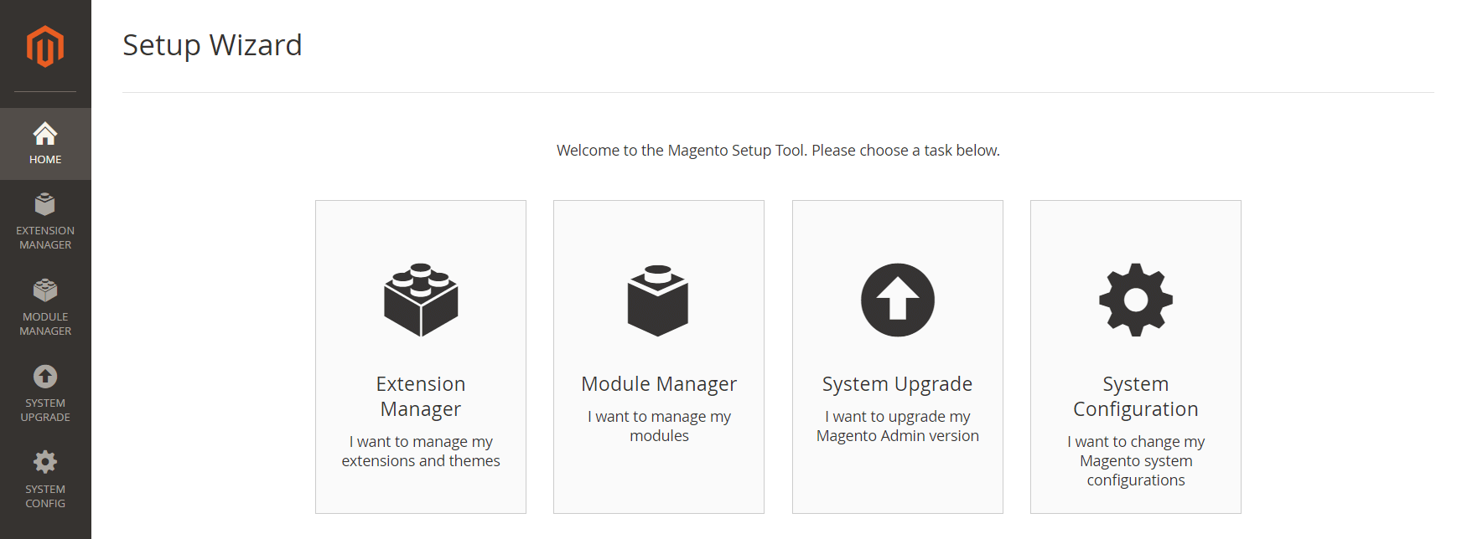Select the Extension Manager card title

pyautogui.click(x=421, y=397)
